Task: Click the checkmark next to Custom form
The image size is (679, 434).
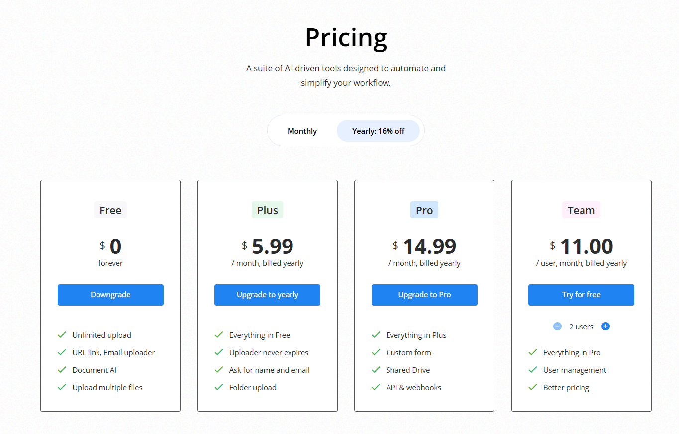Action: click(x=376, y=352)
